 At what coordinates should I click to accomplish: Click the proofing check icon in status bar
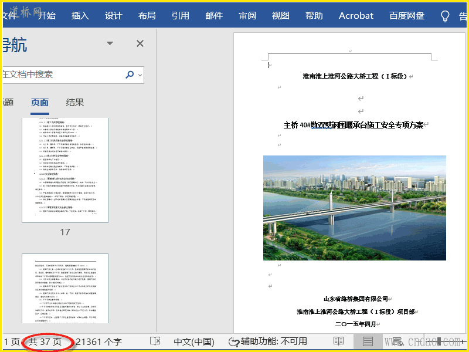[155, 341]
